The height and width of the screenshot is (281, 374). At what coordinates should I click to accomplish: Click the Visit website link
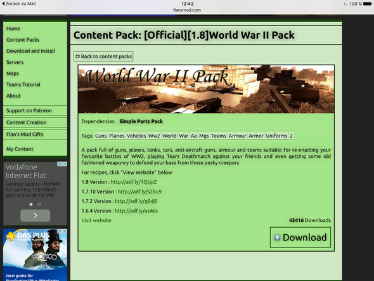click(96, 220)
